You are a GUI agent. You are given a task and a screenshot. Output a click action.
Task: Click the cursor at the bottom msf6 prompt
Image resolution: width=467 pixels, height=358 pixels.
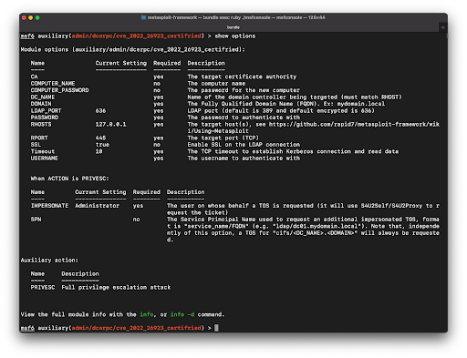216,328
